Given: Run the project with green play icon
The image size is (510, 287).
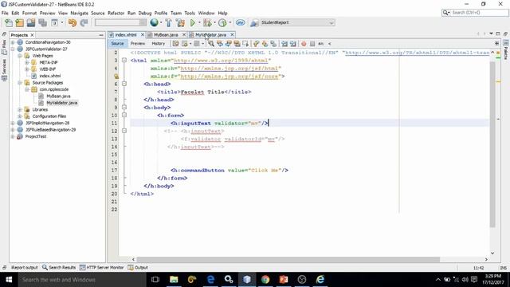Looking at the screenshot, I should tap(193, 23).
